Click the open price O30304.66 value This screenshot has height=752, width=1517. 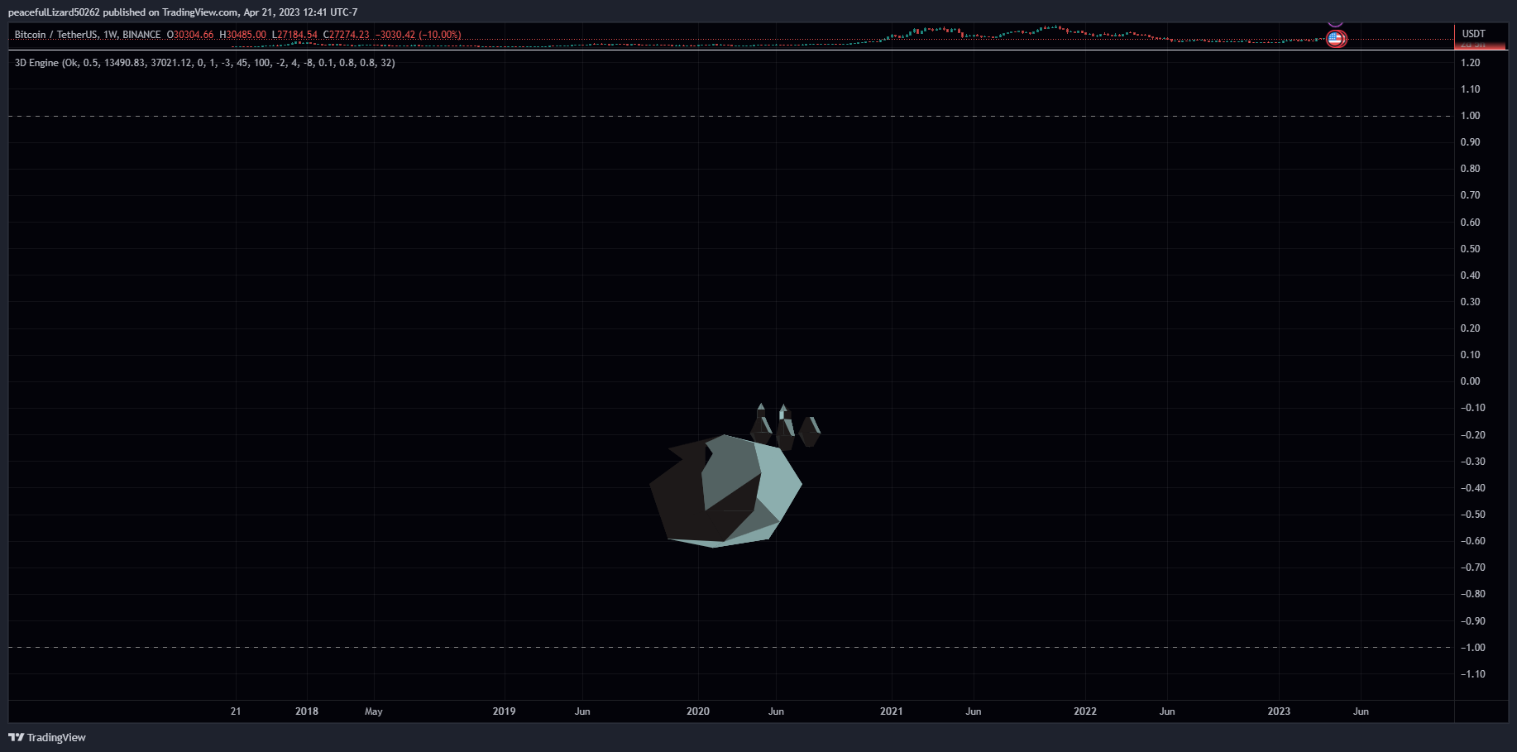click(x=190, y=35)
